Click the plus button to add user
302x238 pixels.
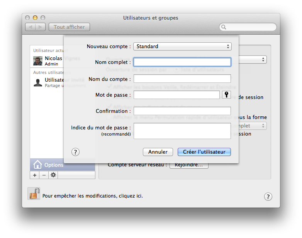[x=35, y=175]
